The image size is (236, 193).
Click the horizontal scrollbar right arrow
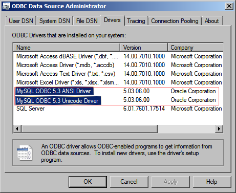219,128
